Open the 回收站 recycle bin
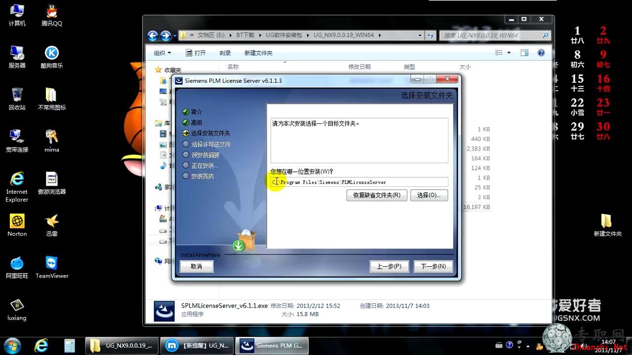Screen dimensions: 632x355 click(17, 99)
